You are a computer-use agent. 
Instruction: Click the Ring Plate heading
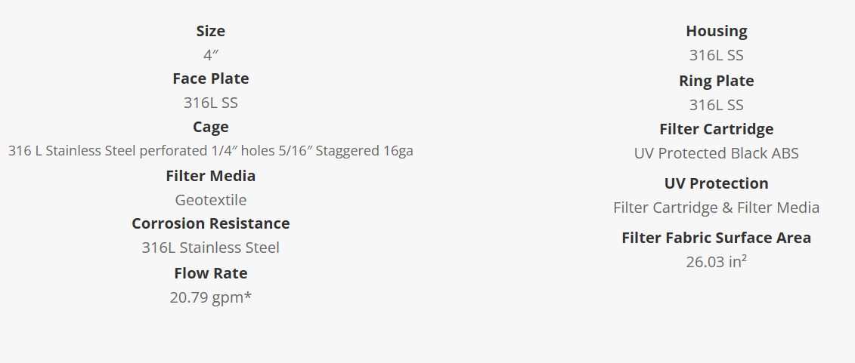(x=716, y=81)
